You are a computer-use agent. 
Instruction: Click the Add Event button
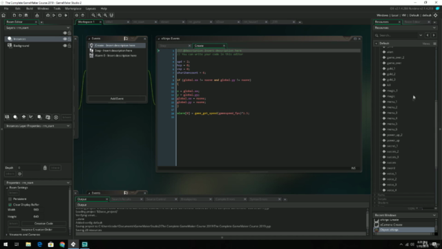pyautogui.click(x=117, y=99)
